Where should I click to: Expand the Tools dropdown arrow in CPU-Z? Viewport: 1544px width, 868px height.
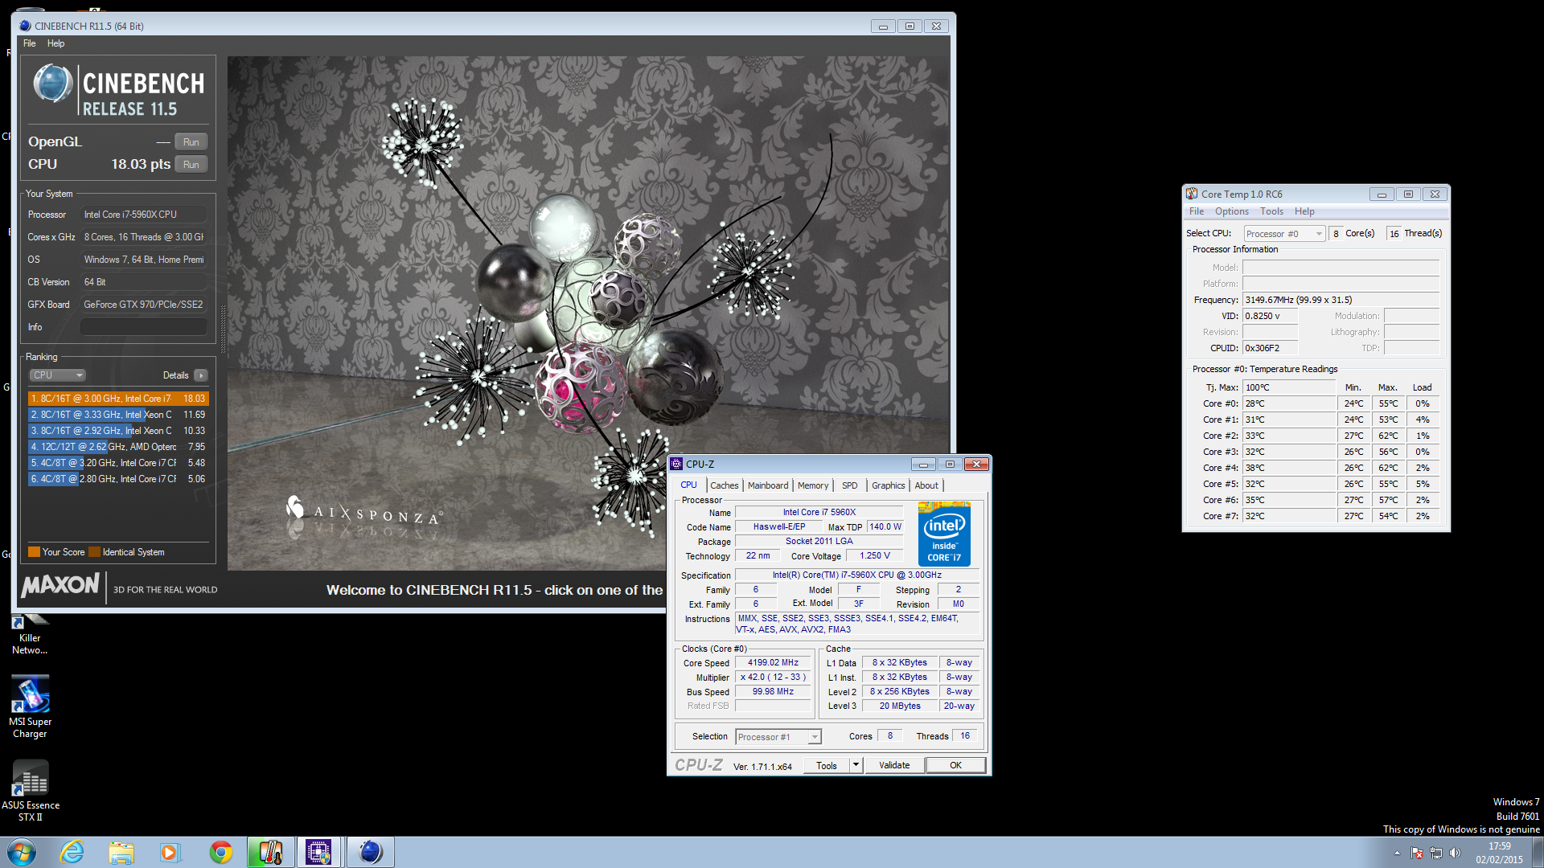(856, 766)
